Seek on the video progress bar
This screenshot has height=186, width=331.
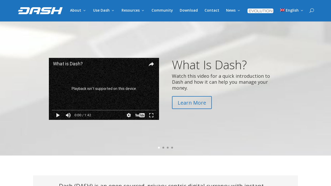click(x=104, y=110)
